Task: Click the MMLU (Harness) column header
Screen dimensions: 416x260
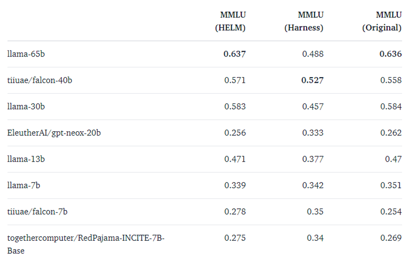Action: [304, 21]
